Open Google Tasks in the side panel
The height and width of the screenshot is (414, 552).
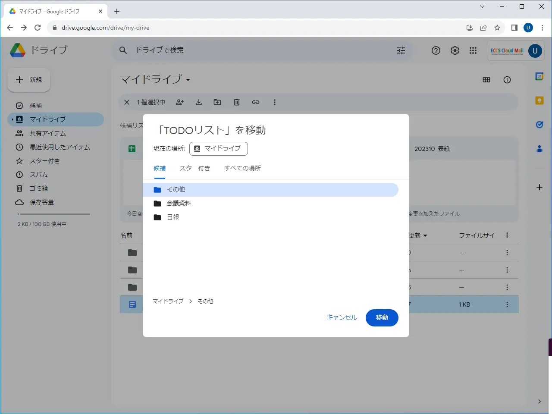tap(539, 125)
